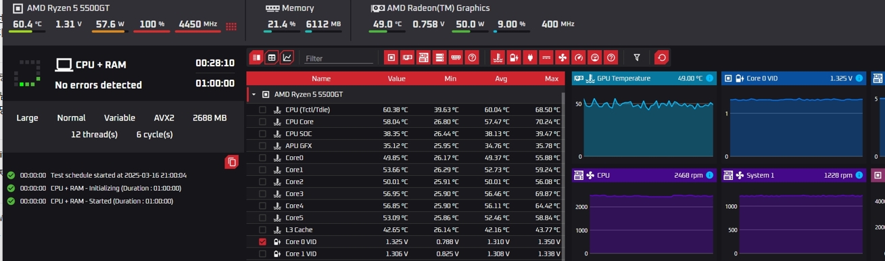Enable the CPU SOC graph checkbox
The height and width of the screenshot is (261, 885).
[x=262, y=134]
